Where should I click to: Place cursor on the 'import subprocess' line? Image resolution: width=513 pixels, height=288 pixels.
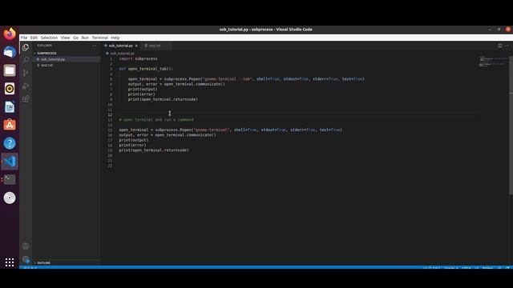coord(138,58)
